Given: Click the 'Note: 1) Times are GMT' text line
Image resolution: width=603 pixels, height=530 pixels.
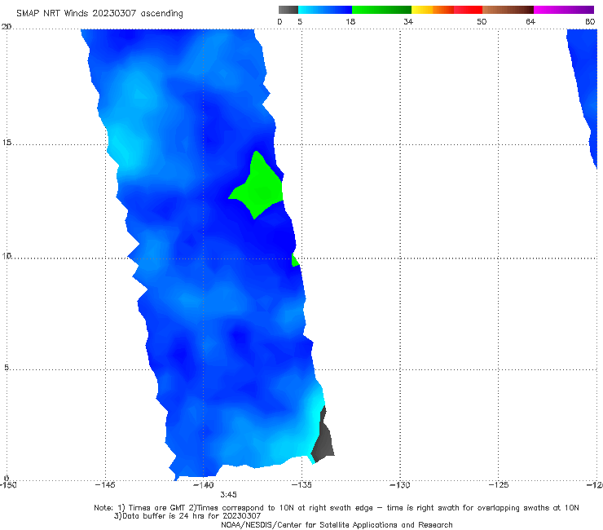Looking at the screenshot, I should tap(336, 508).
